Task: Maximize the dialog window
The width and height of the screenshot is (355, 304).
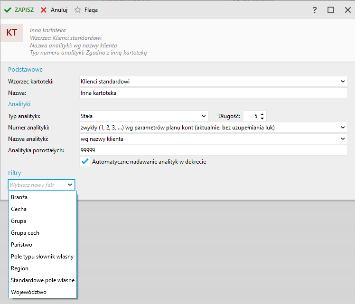Action: click(x=330, y=10)
